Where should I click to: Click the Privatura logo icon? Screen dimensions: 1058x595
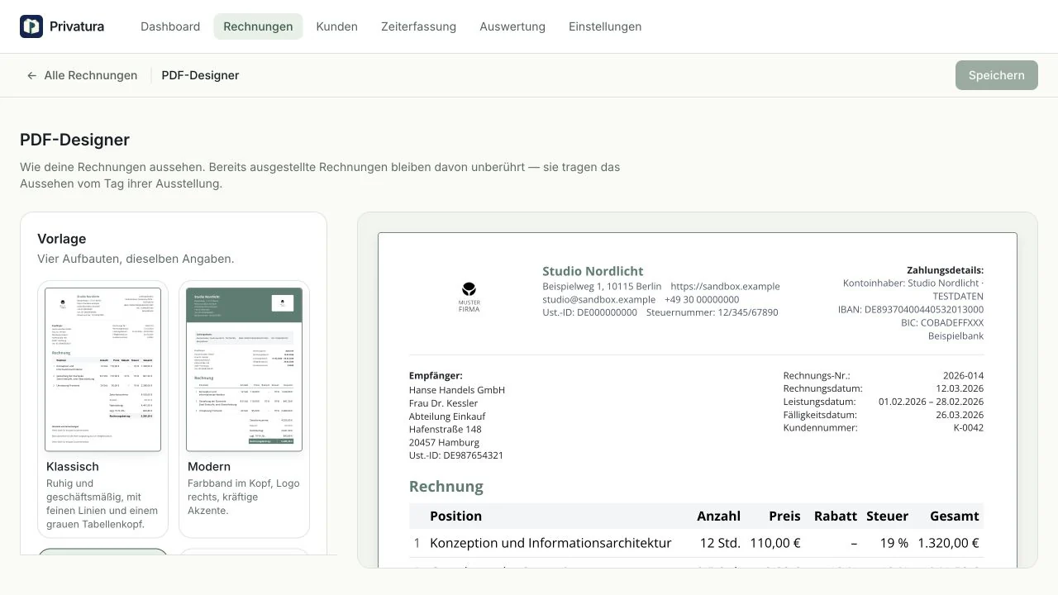(31, 26)
